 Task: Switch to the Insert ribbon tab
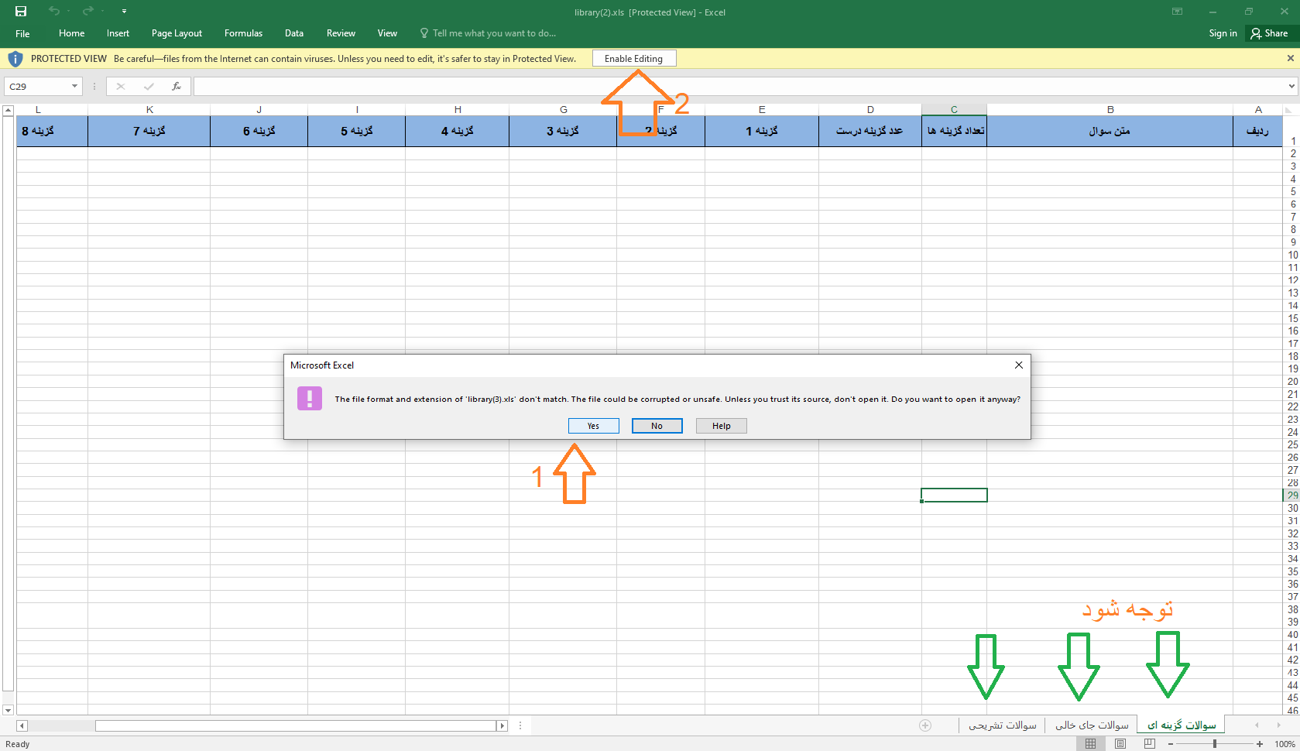click(x=118, y=33)
